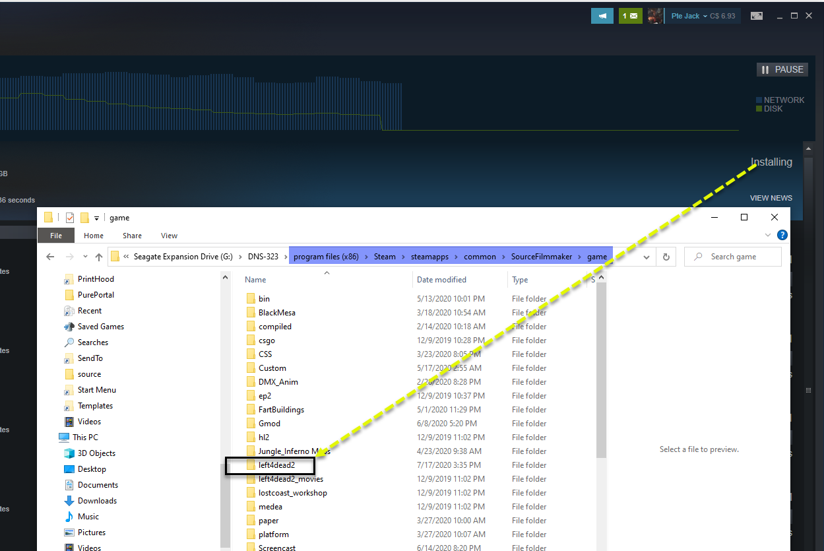Open the View ribbon tab
This screenshot has width=824, height=551.
169,236
